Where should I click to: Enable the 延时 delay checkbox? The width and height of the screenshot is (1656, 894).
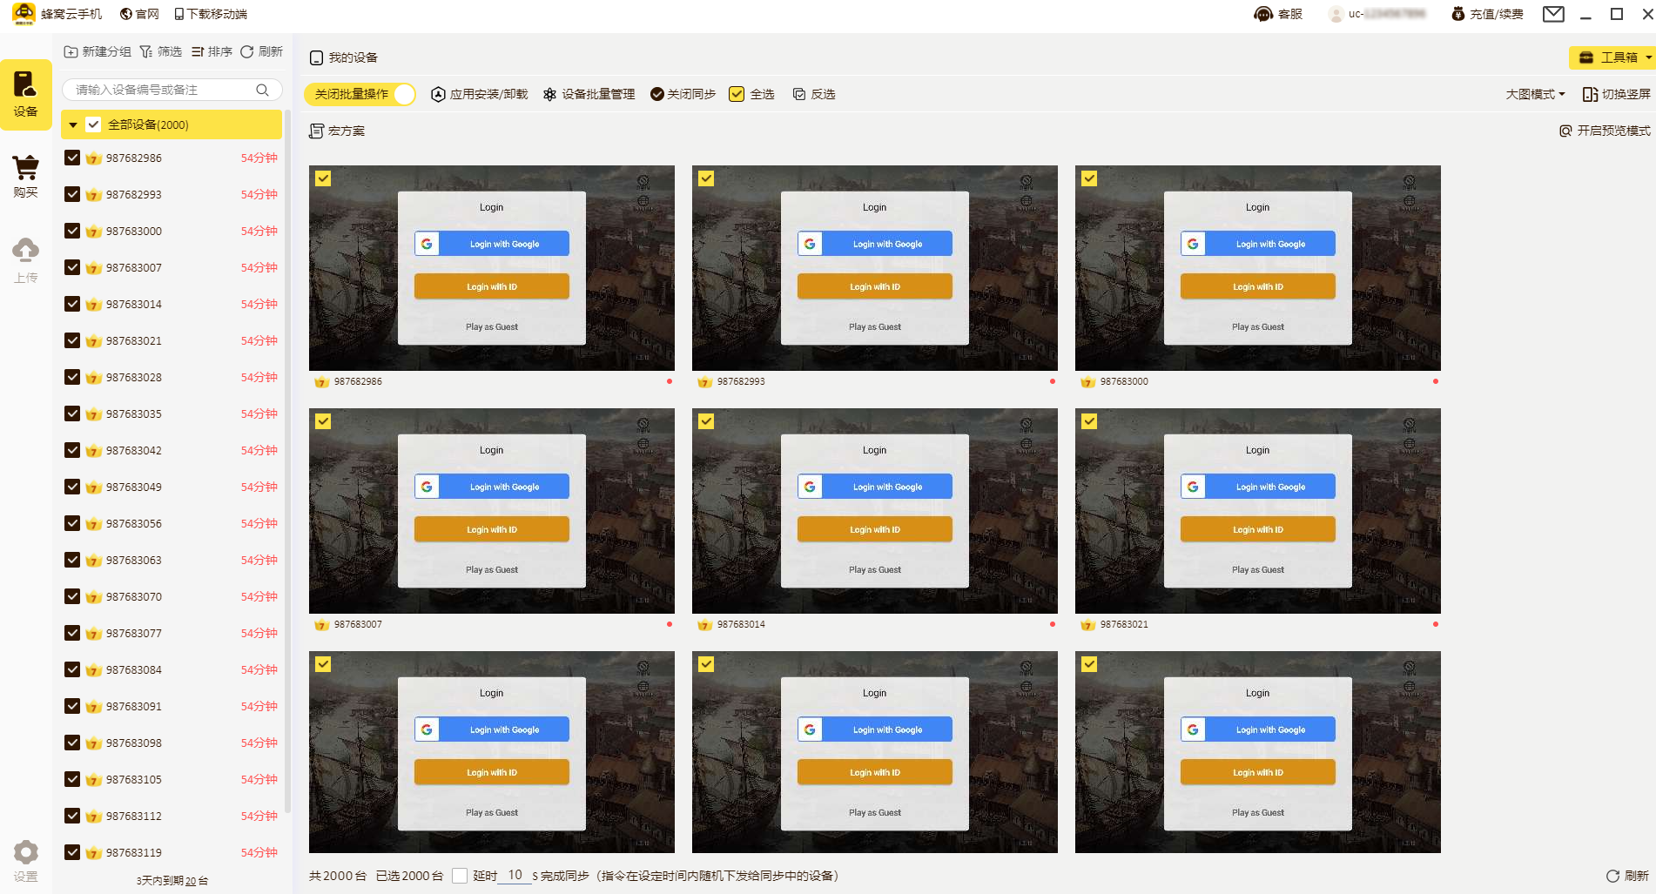coord(460,876)
